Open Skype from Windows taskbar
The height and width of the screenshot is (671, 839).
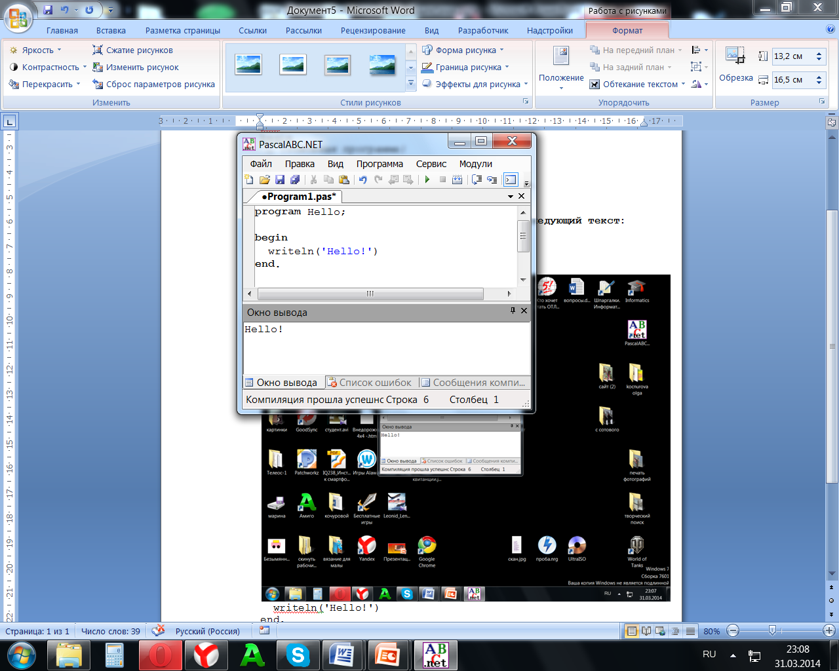[x=298, y=655]
